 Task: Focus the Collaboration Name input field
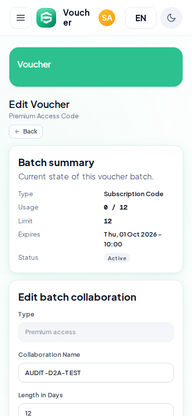(x=96, y=373)
